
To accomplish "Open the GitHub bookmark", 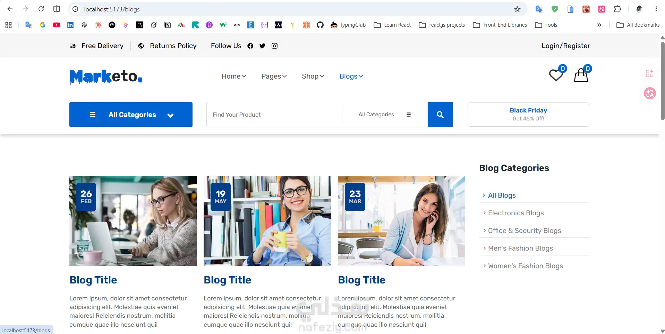I will click(320, 25).
